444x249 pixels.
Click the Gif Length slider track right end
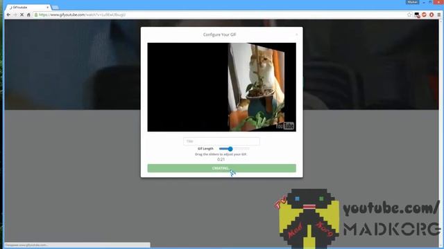point(248,149)
